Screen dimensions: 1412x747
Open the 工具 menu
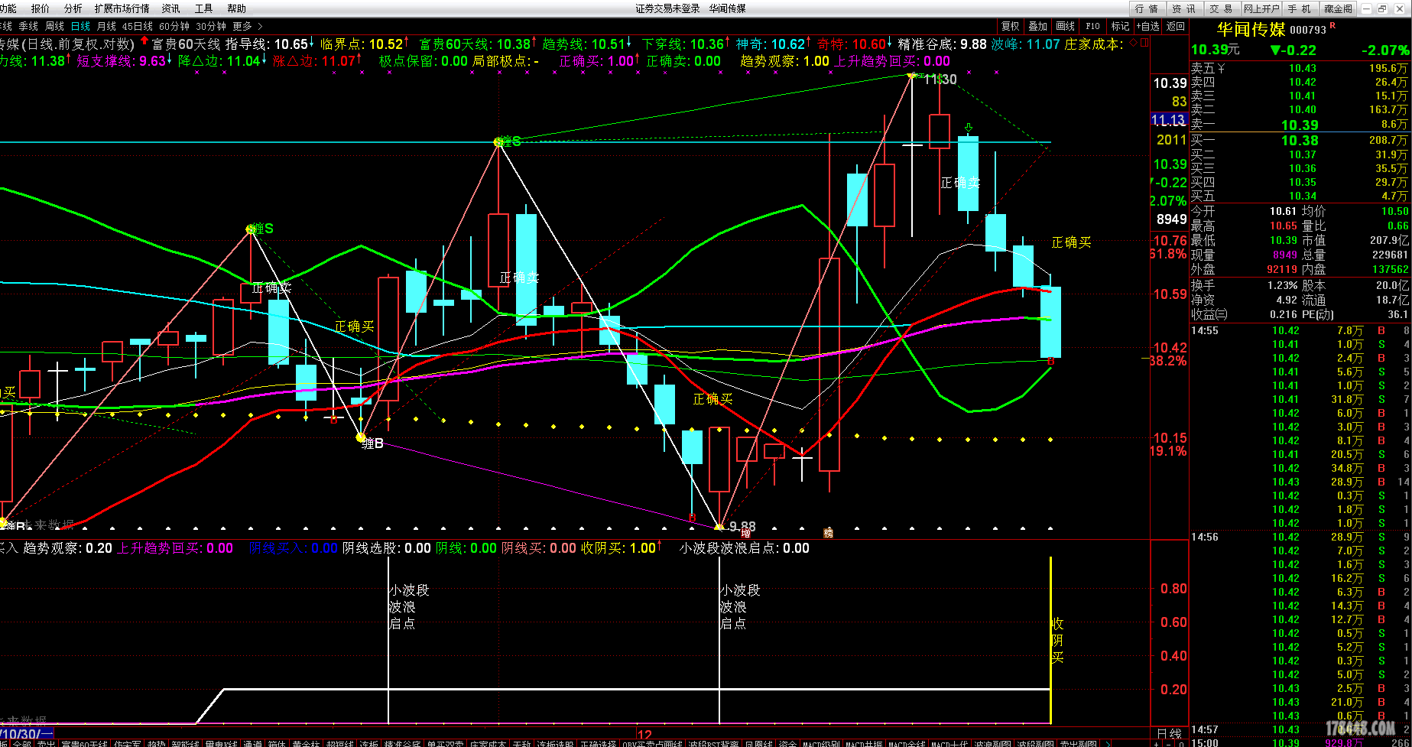point(203,8)
